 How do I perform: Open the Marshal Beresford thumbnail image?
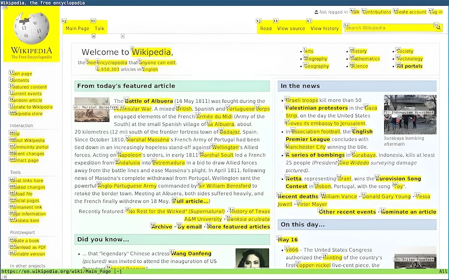[x=92, y=110]
